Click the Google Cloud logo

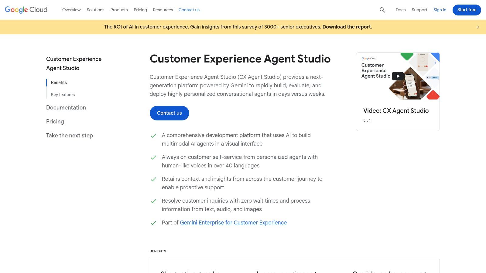[x=26, y=10]
